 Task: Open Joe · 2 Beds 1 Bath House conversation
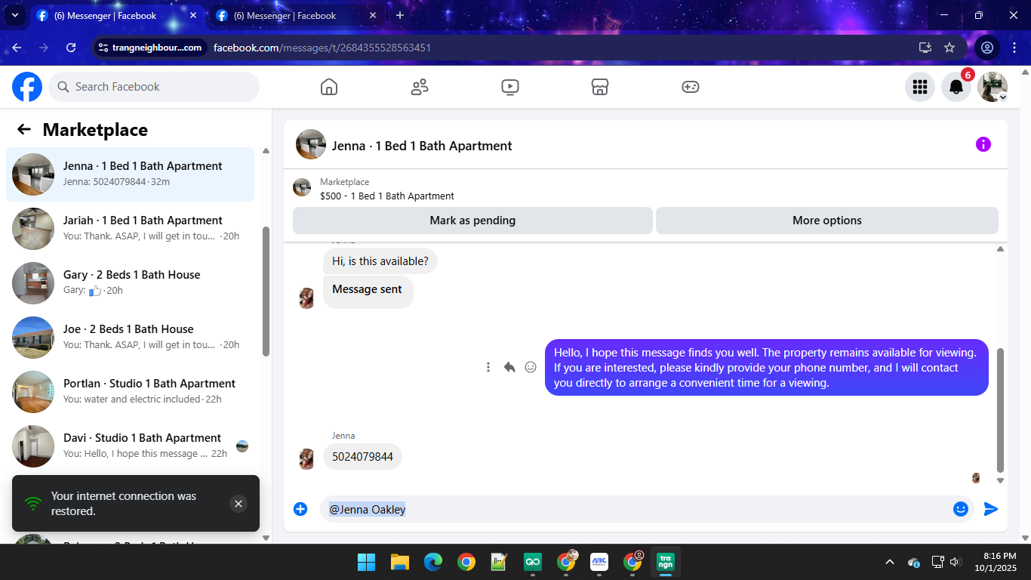tap(130, 338)
